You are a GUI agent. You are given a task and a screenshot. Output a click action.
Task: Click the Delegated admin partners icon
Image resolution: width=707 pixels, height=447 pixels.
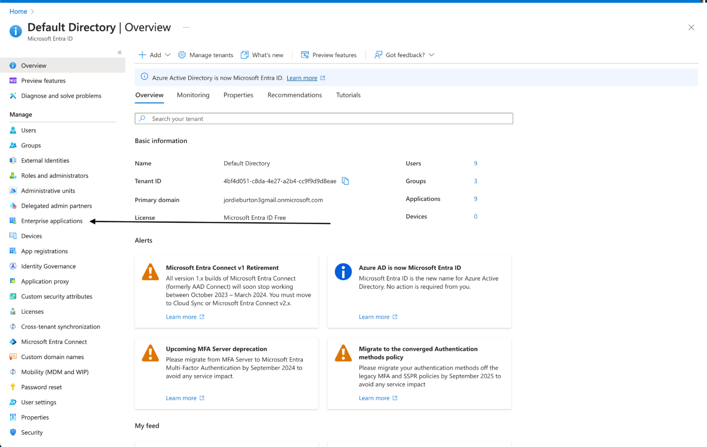13,206
